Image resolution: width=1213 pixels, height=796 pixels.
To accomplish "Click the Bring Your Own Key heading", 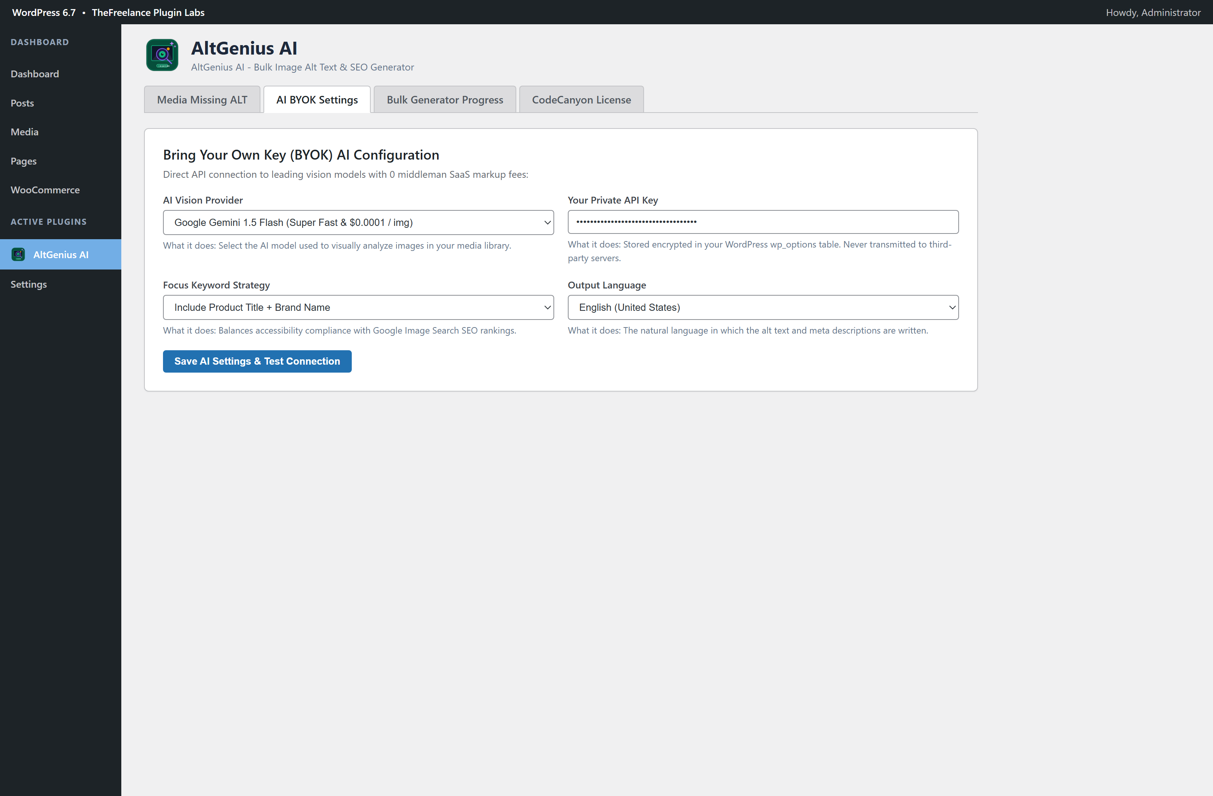I will click(x=301, y=155).
